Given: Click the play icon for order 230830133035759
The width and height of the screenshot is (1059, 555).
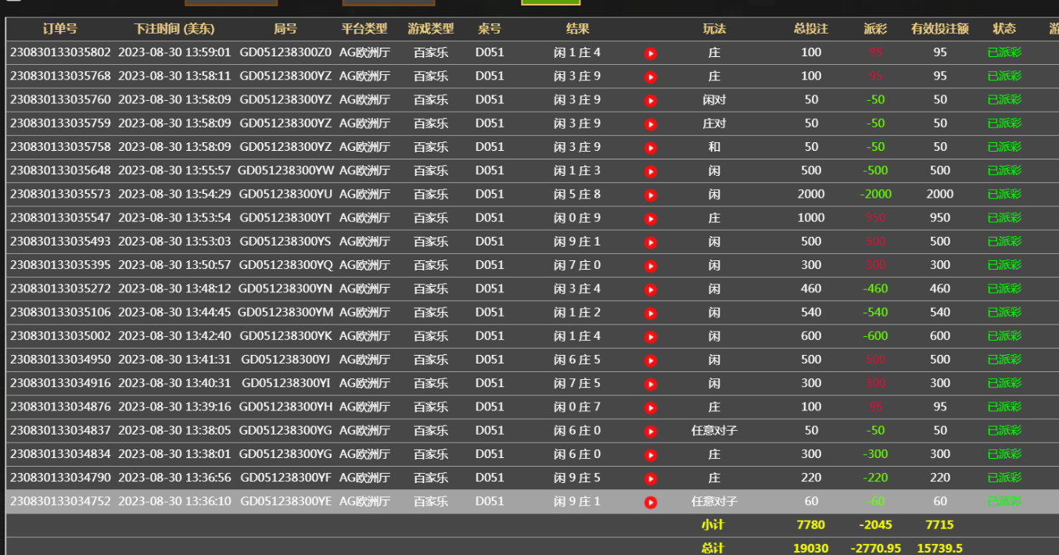Looking at the screenshot, I should [x=651, y=124].
